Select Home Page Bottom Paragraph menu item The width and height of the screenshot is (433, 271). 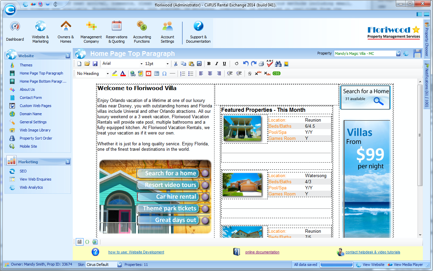(43, 81)
